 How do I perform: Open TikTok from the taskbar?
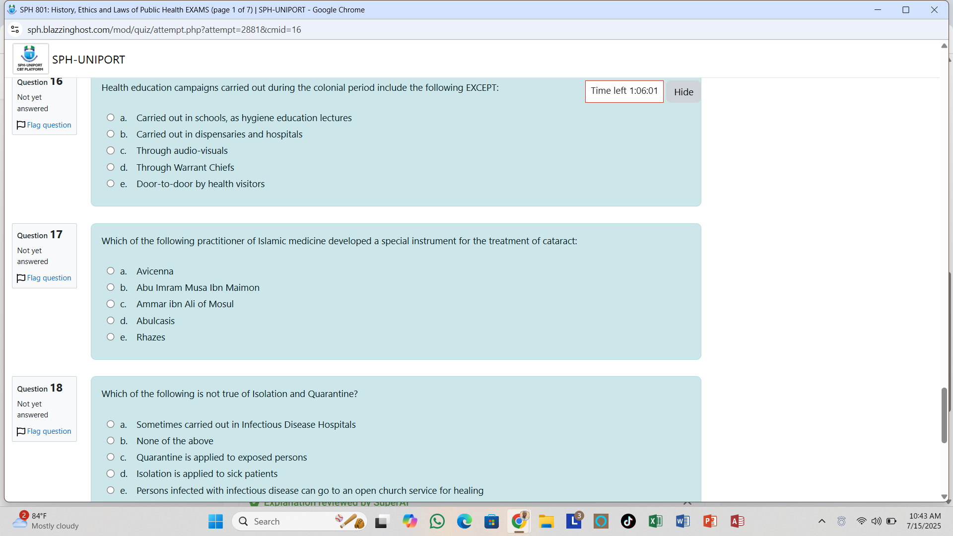pyautogui.click(x=628, y=521)
